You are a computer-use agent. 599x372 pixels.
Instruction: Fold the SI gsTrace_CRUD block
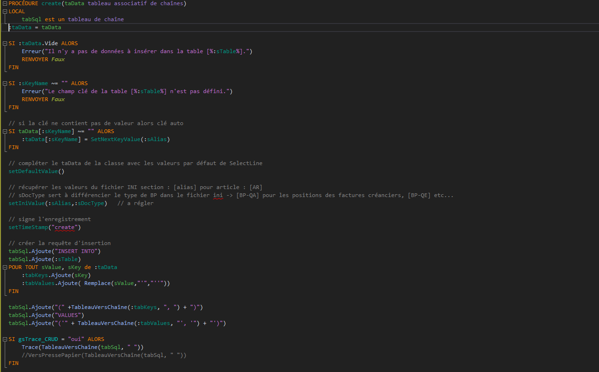point(5,339)
